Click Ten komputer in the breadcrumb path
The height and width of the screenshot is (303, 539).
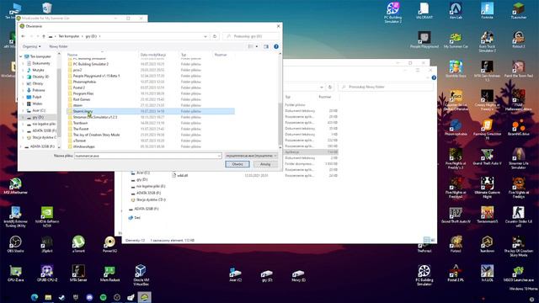[69, 36]
